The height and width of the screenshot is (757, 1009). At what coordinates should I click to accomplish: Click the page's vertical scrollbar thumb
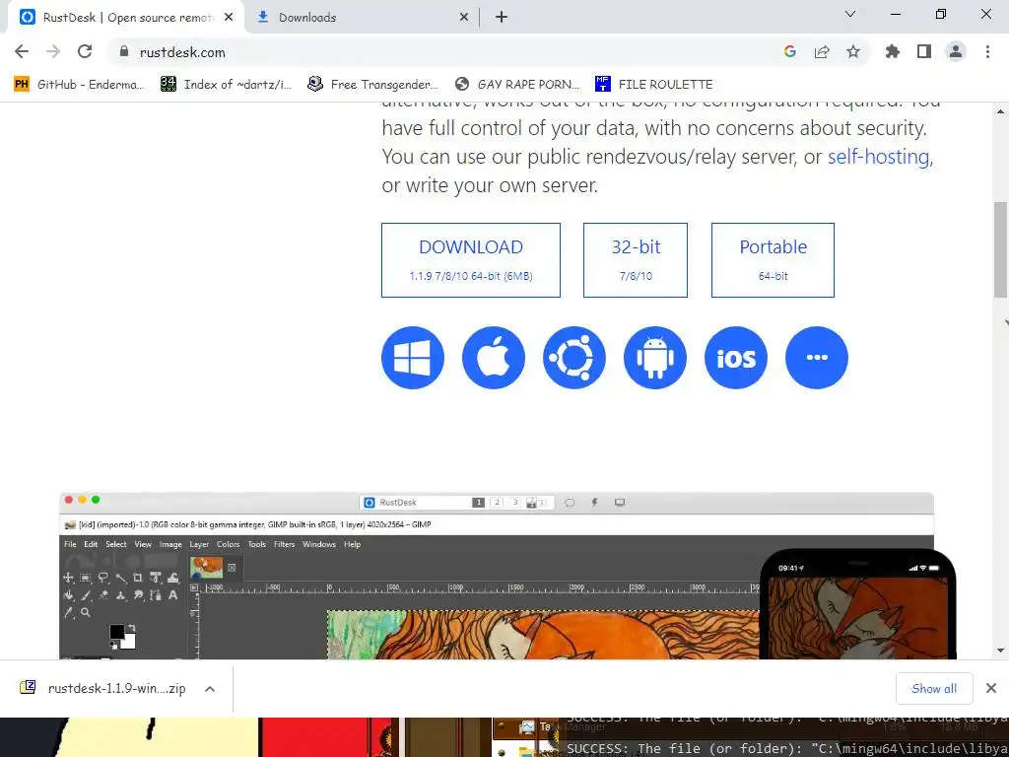pos(1001,249)
